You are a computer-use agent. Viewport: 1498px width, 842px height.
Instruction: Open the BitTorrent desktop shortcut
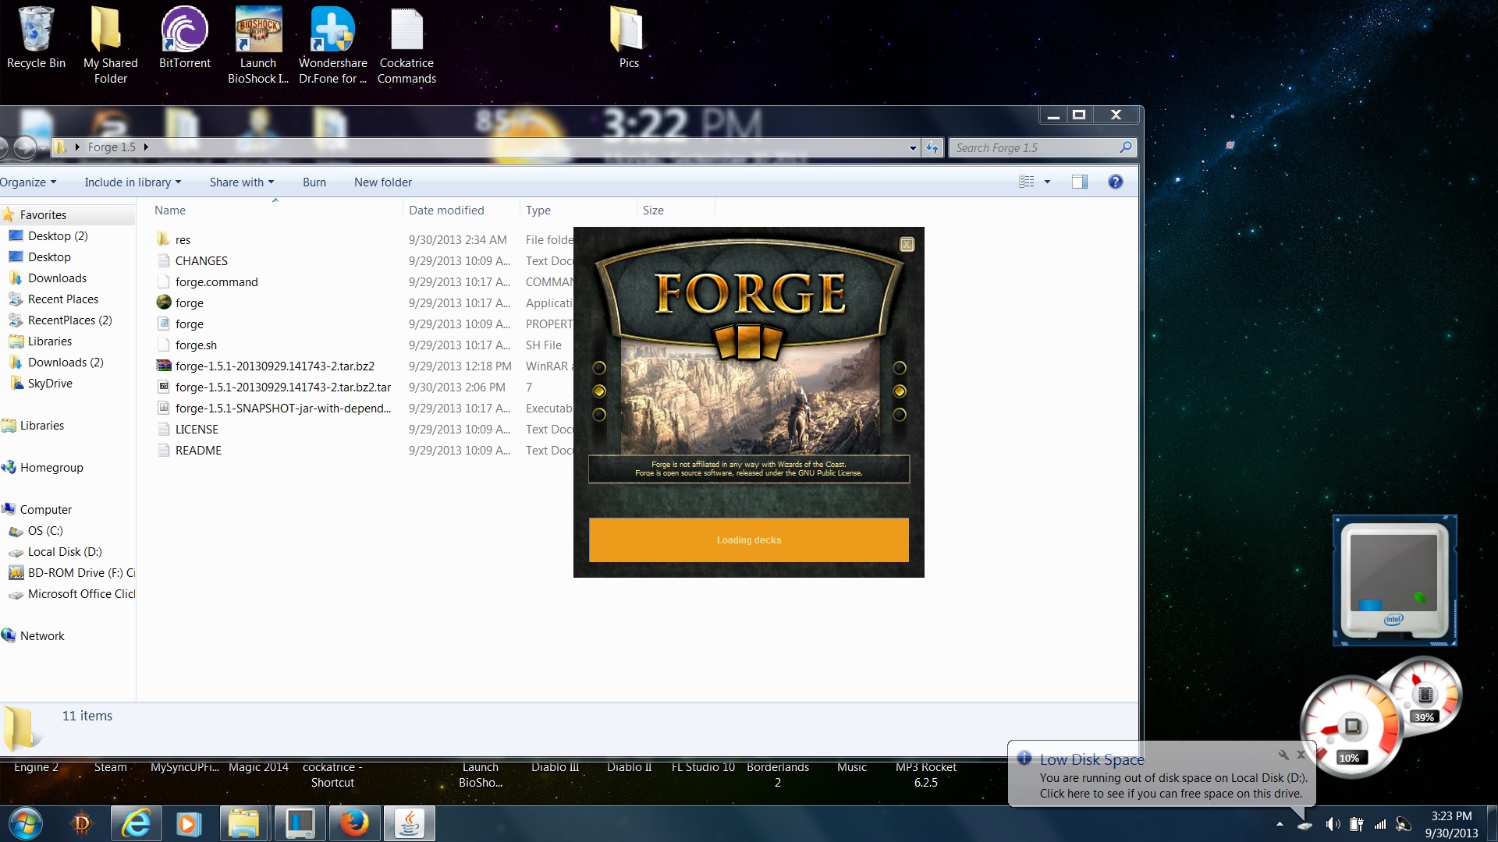pos(185,37)
